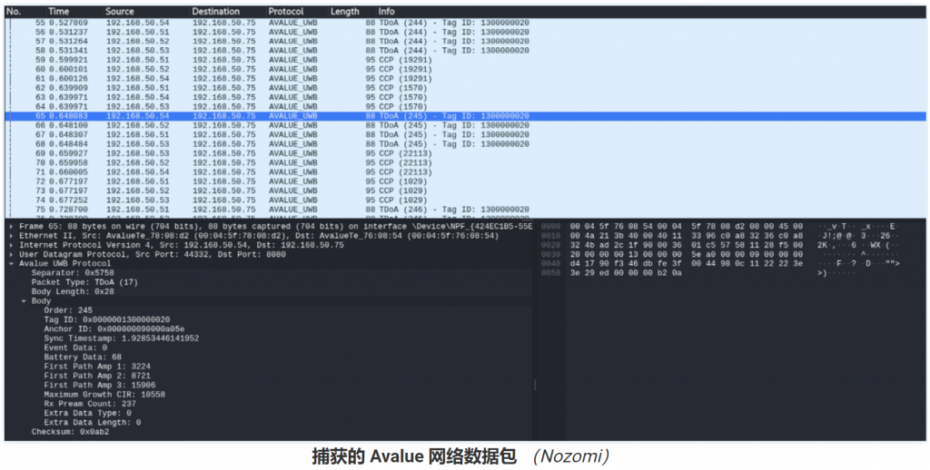Select highlighted packet 65 TDoA (245)
Screen dimensions: 930x470
[x=466, y=116]
